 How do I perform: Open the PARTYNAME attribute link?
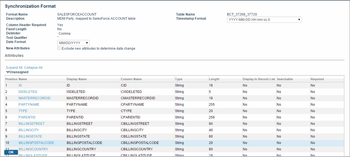point(29,105)
